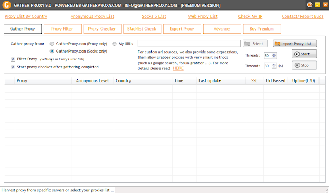Sort by the Country column header

coord(143,80)
